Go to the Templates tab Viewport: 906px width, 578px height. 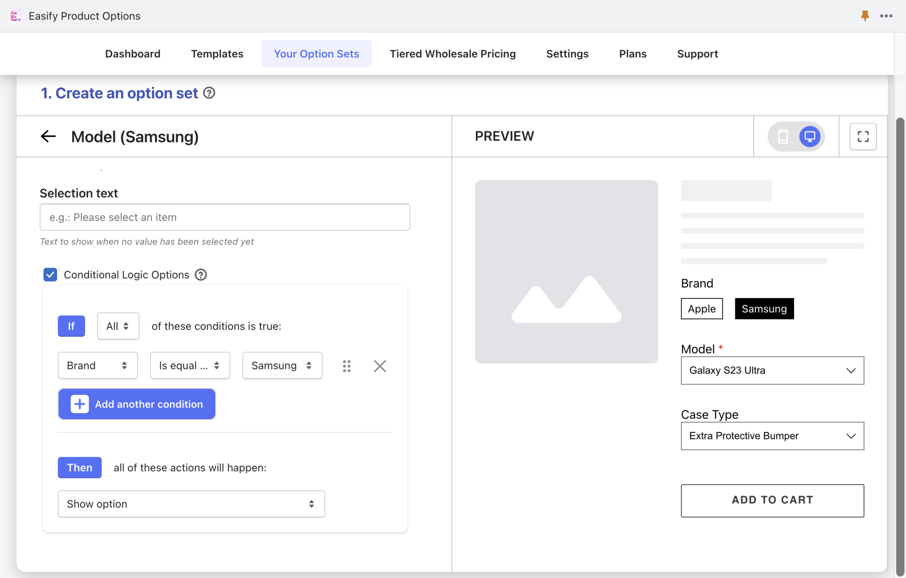click(217, 54)
